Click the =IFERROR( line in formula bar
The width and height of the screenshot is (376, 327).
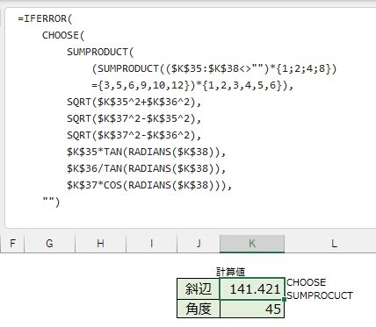(45, 18)
